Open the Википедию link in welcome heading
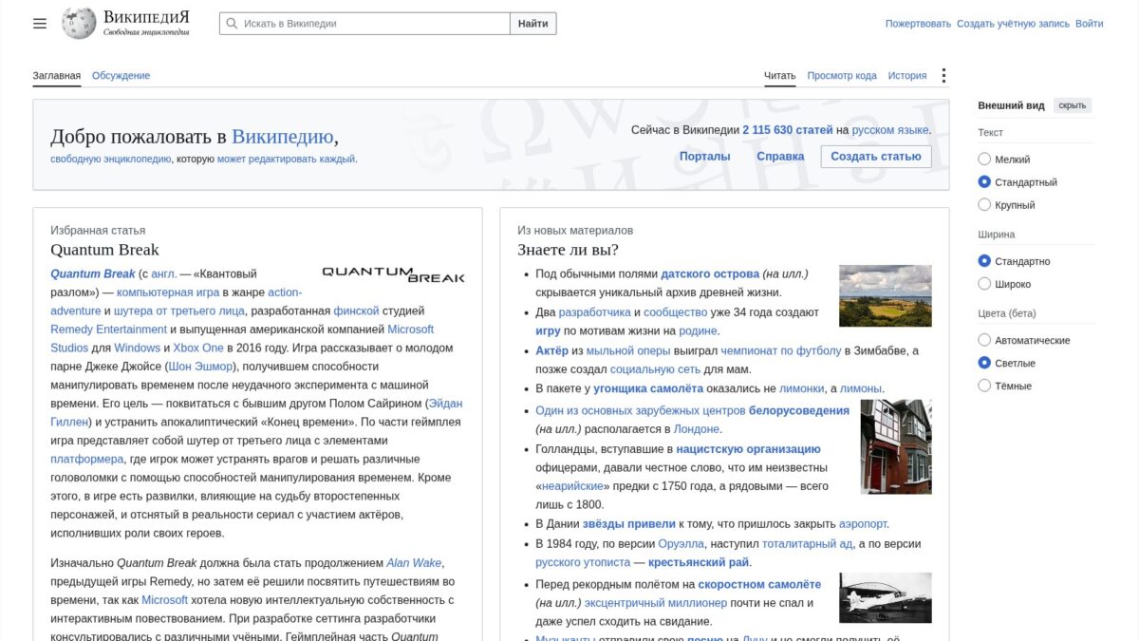1139x641 pixels. tap(283, 137)
